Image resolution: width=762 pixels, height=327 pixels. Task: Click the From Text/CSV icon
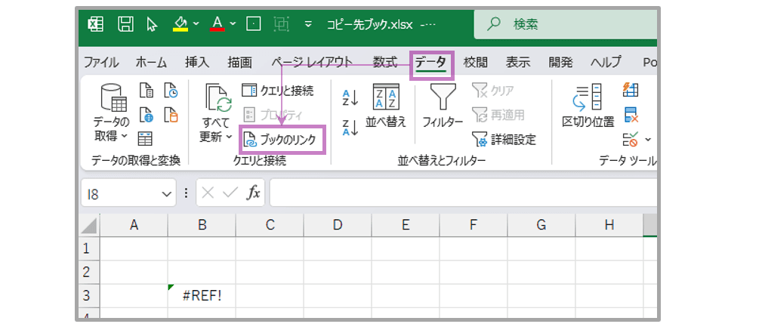point(147,91)
